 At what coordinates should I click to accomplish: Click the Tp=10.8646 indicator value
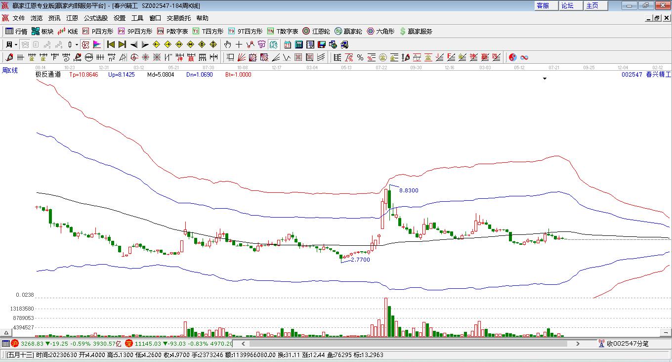(x=84, y=75)
